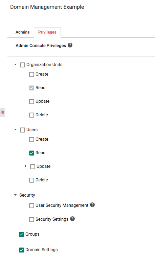Uncheck Read under Users
The image size is (155, 258).
point(32,153)
